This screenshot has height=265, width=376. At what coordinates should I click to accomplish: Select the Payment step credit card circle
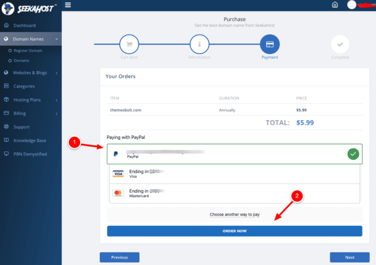(270, 44)
